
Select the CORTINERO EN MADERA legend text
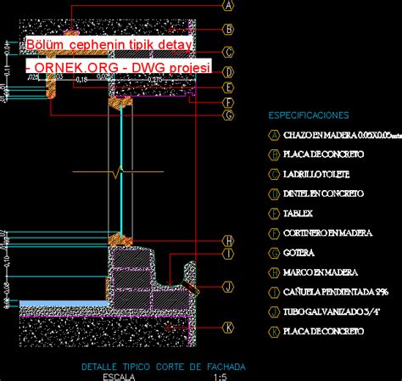click(327, 233)
